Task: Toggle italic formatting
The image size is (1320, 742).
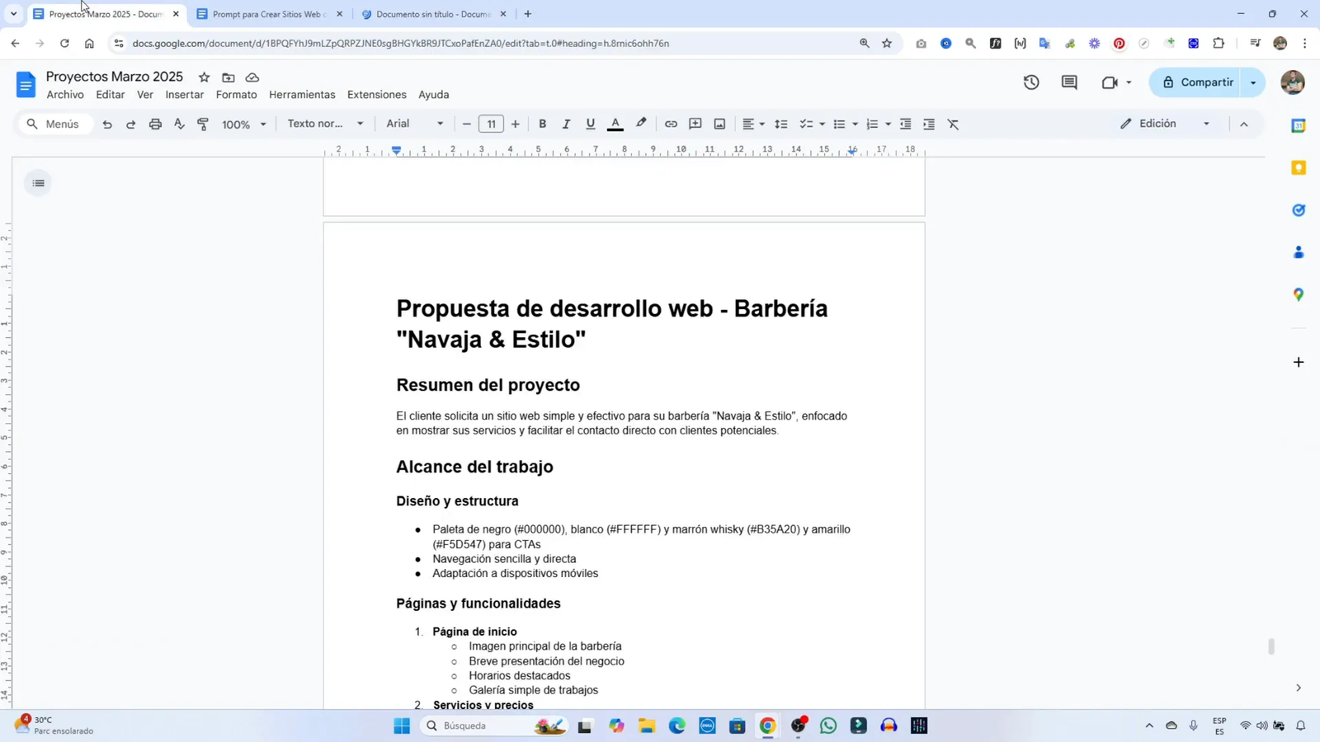Action: (x=566, y=124)
